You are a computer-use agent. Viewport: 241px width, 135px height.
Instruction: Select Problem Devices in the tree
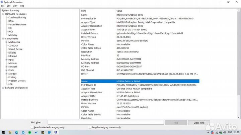point(17,81)
